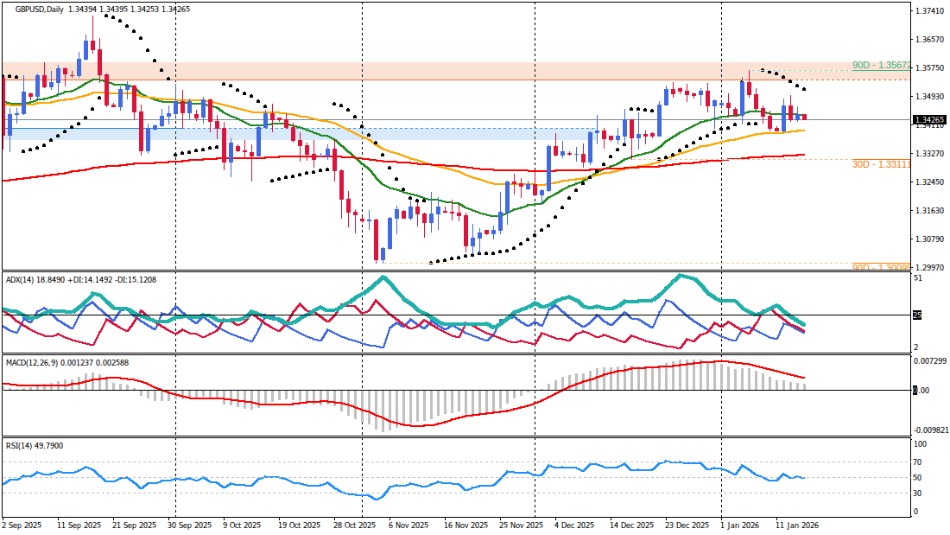Click the 25 Nov 2025 date label
Screen dimensions: 950x535
point(521,525)
